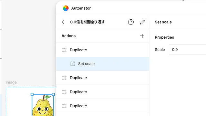Select the third Duplicate action row
Screen dimensions: 206x116
click(103, 92)
